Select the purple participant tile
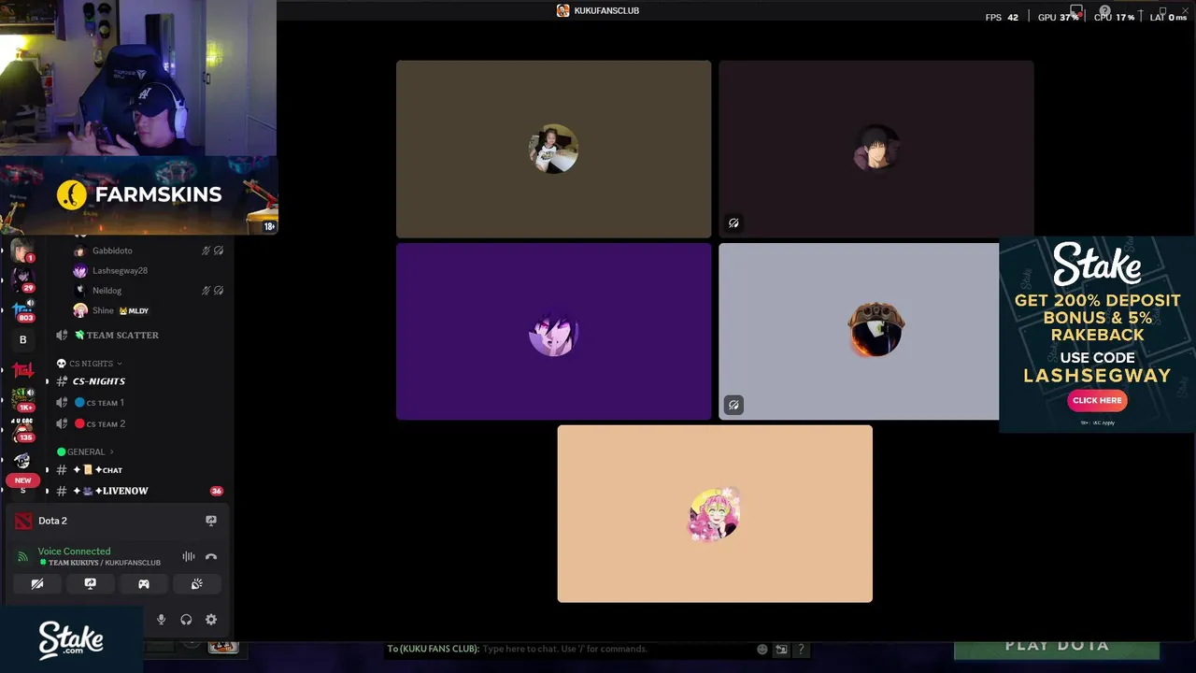Viewport: 1196px width, 673px height. (x=553, y=332)
